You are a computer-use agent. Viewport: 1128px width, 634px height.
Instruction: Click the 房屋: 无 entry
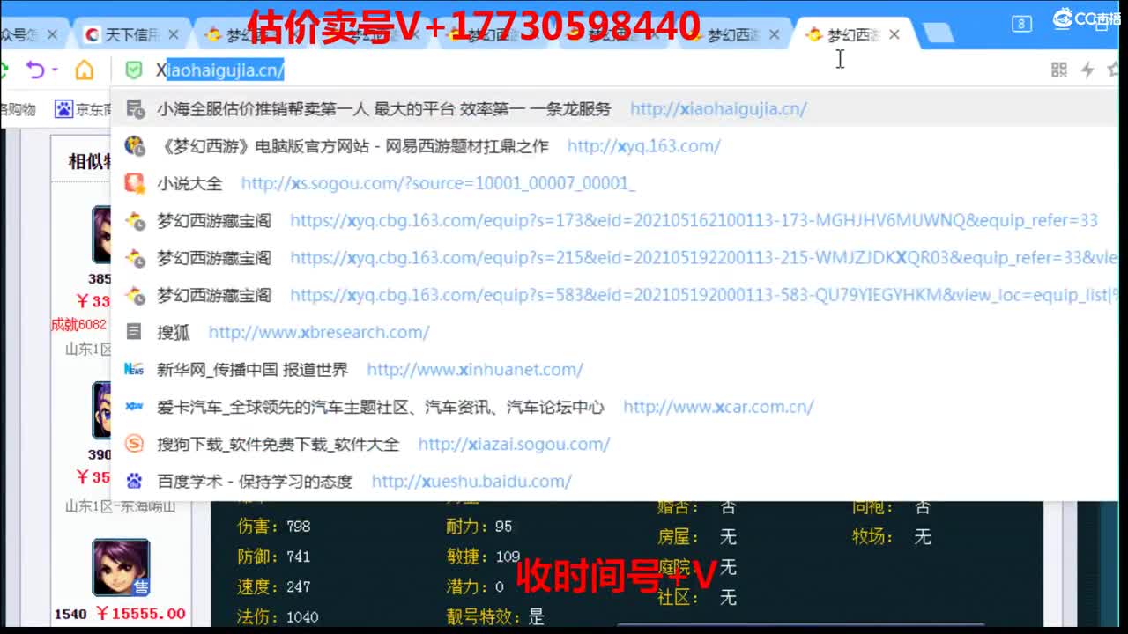click(x=696, y=536)
